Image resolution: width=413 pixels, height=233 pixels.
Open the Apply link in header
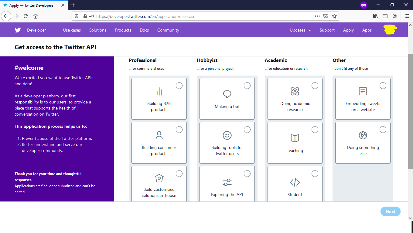[x=348, y=30]
